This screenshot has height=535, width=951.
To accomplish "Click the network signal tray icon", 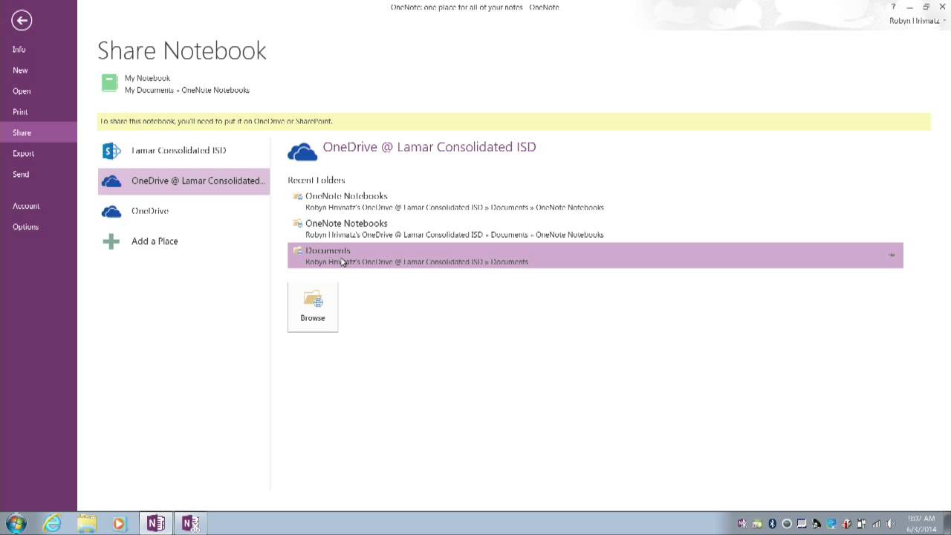I will (876, 524).
